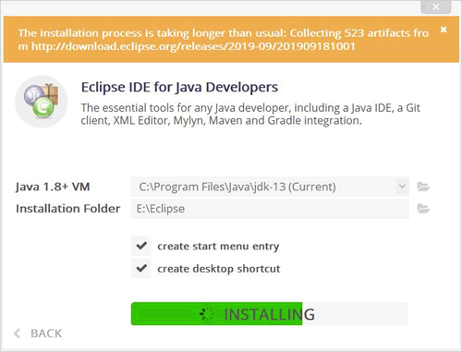The width and height of the screenshot is (462, 352).
Task: Open the jdk-13 Java VM combo box
Action: click(x=270, y=187)
